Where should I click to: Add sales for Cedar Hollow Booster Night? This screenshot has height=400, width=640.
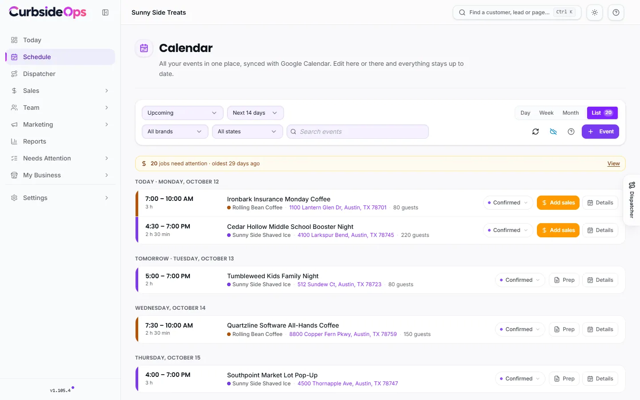click(558, 230)
